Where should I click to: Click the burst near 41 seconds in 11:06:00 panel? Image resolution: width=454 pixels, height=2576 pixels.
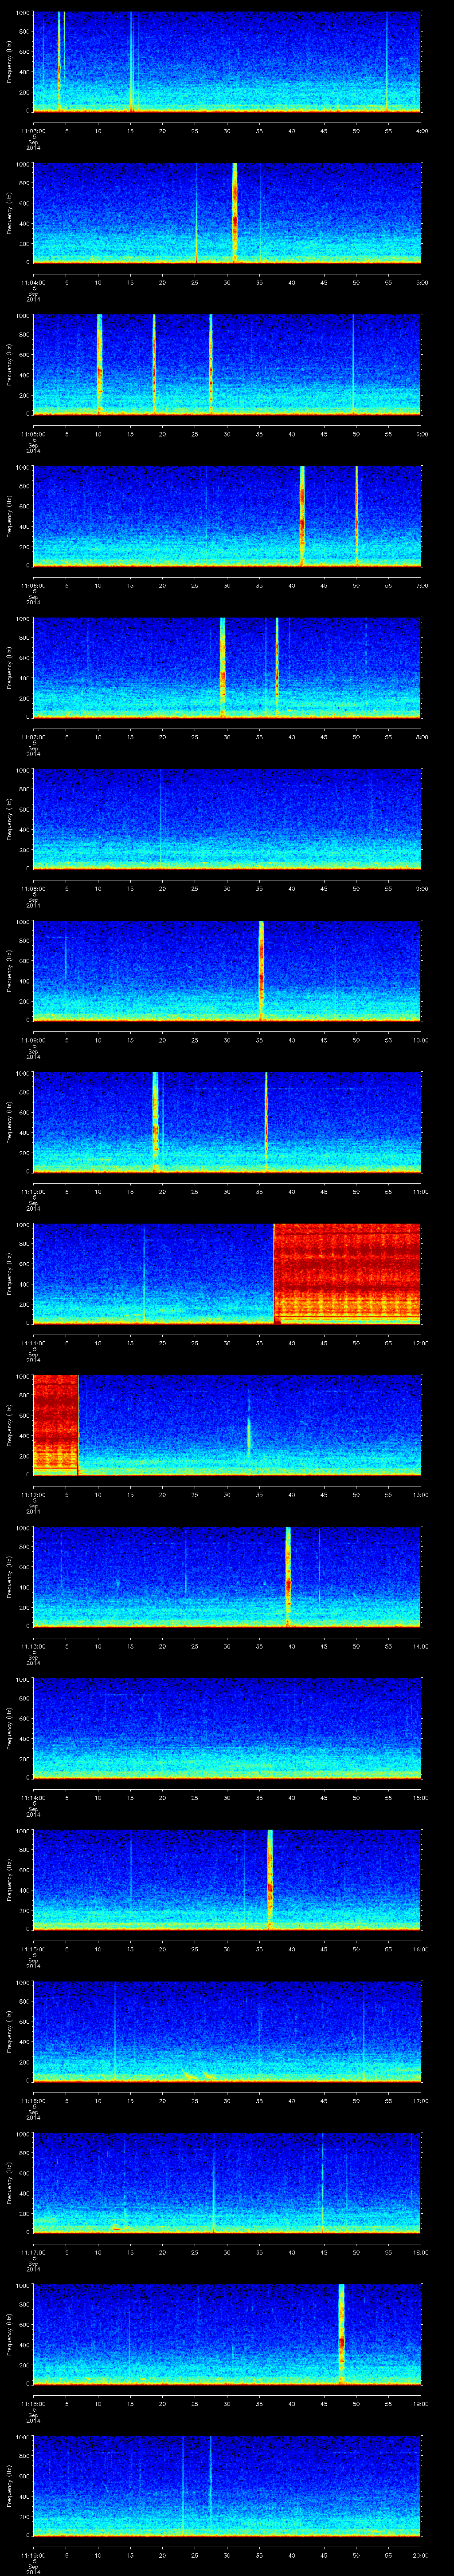301,515
